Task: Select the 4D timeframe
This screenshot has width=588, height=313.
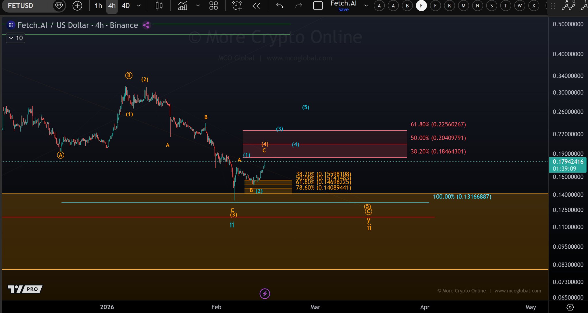Action: (x=126, y=5)
